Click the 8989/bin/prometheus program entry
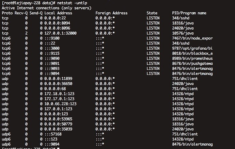 point(192,59)
